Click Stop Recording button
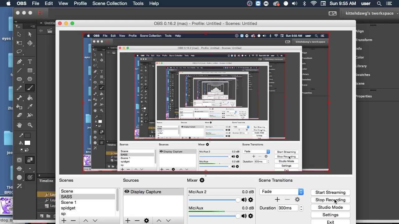Image resolution: width=399 pixels, height=224 pixels. [330, 200]
